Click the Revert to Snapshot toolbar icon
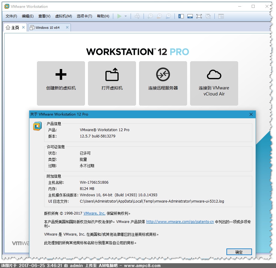Screen dimensions: 276x268 159,16
